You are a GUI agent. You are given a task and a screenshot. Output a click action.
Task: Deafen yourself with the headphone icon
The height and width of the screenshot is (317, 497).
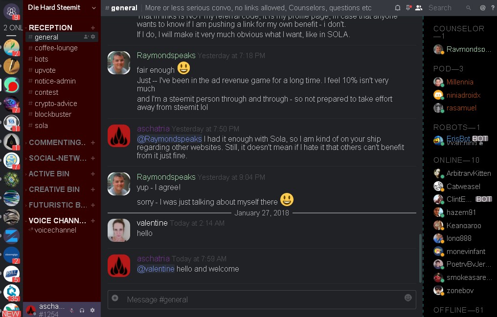point(82,309)
